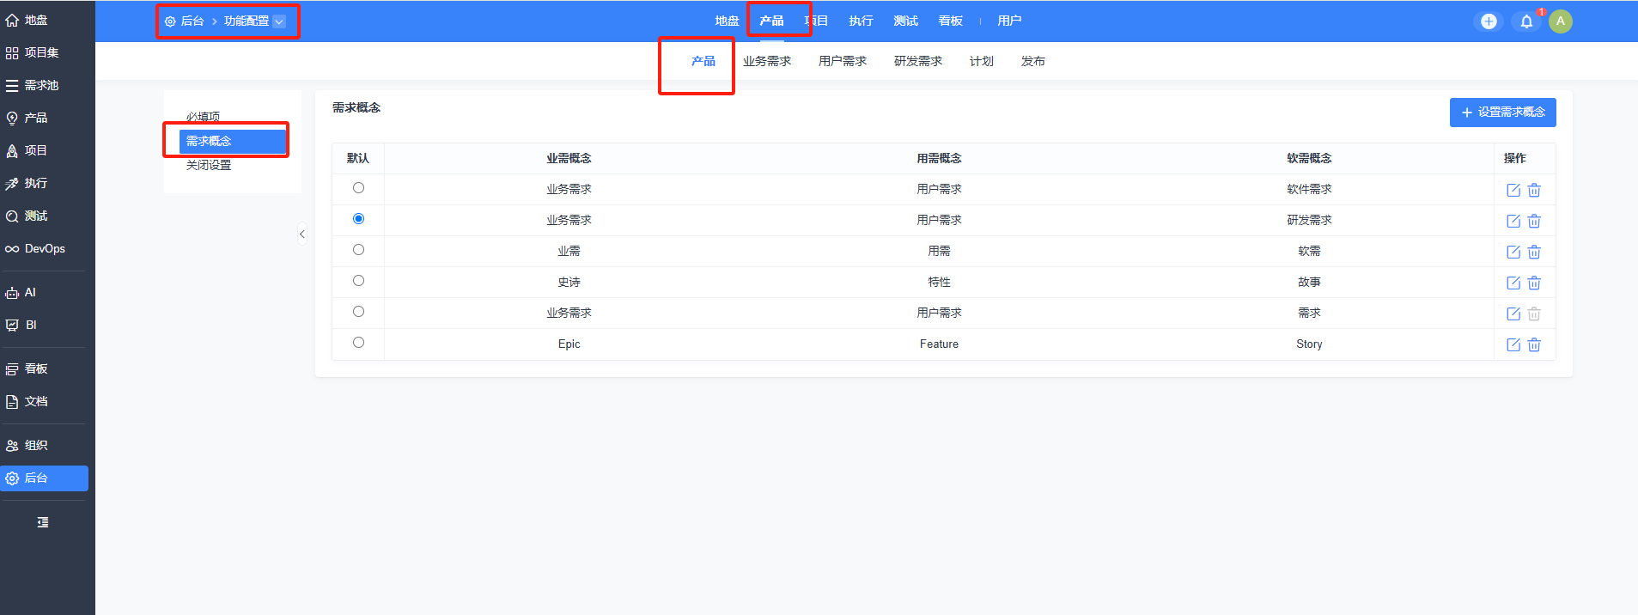The height and width of the screenshot is (615, 1638).
Task: Delete the 业需/用需/软需 row
Action: pyautogui.click(x=1534, y=252)
